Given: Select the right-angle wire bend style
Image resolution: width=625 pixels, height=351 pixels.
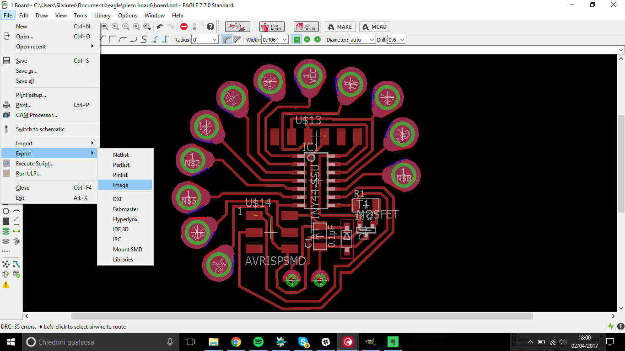Looking at the screenshot, I should [112, 40].
